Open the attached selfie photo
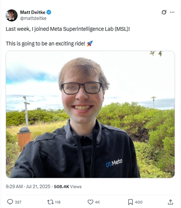This screenshot has height=208, width=181. (x=90, y=114)
